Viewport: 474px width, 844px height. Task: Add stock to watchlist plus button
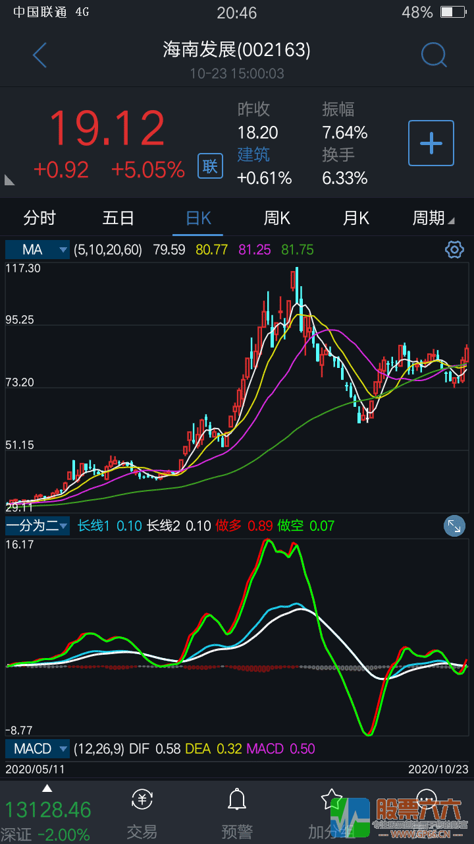431,143
